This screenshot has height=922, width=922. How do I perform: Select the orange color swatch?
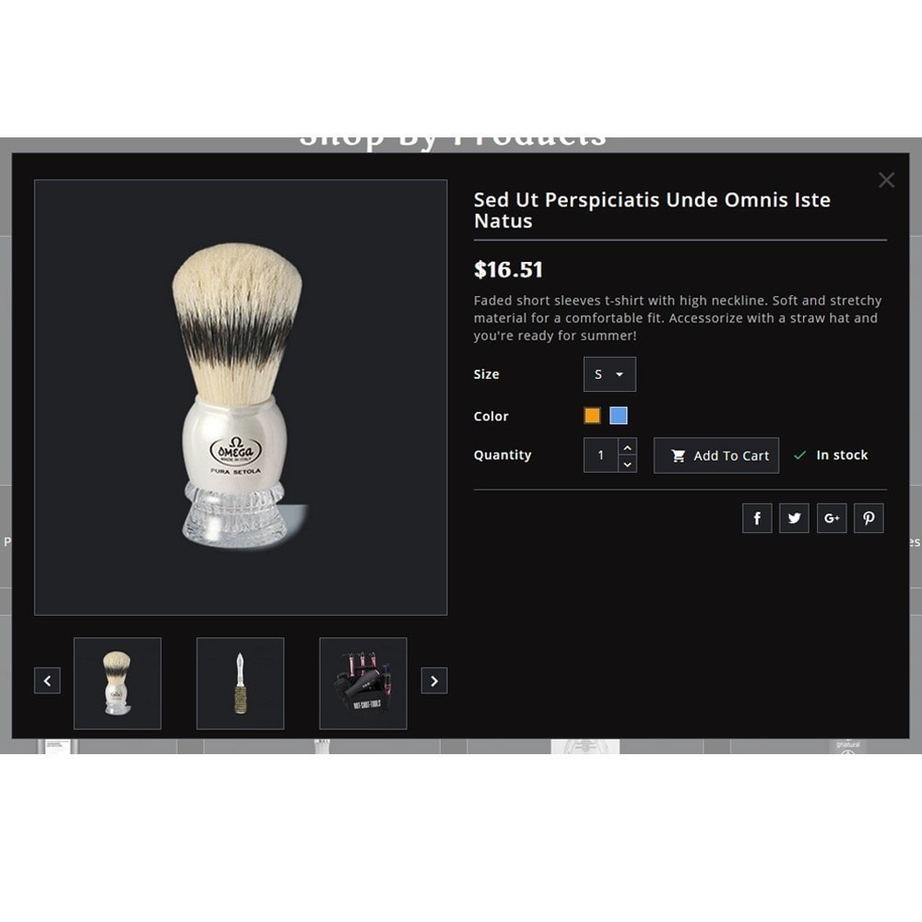click(592, 416)
